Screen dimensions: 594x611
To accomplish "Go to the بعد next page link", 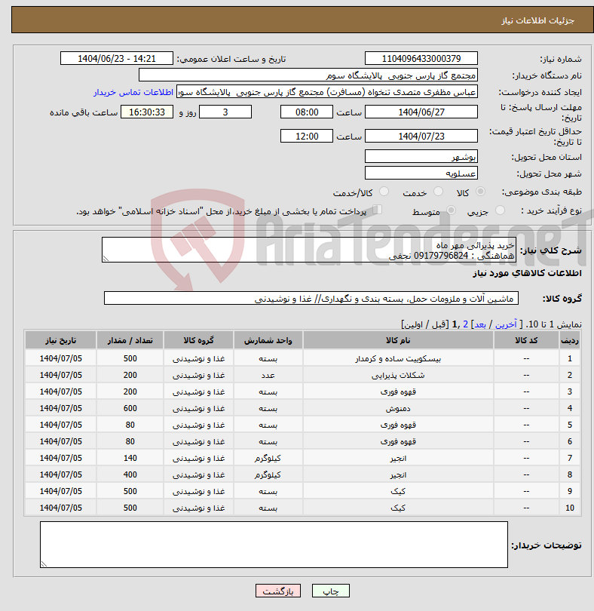I will click(x=479, y=324).
